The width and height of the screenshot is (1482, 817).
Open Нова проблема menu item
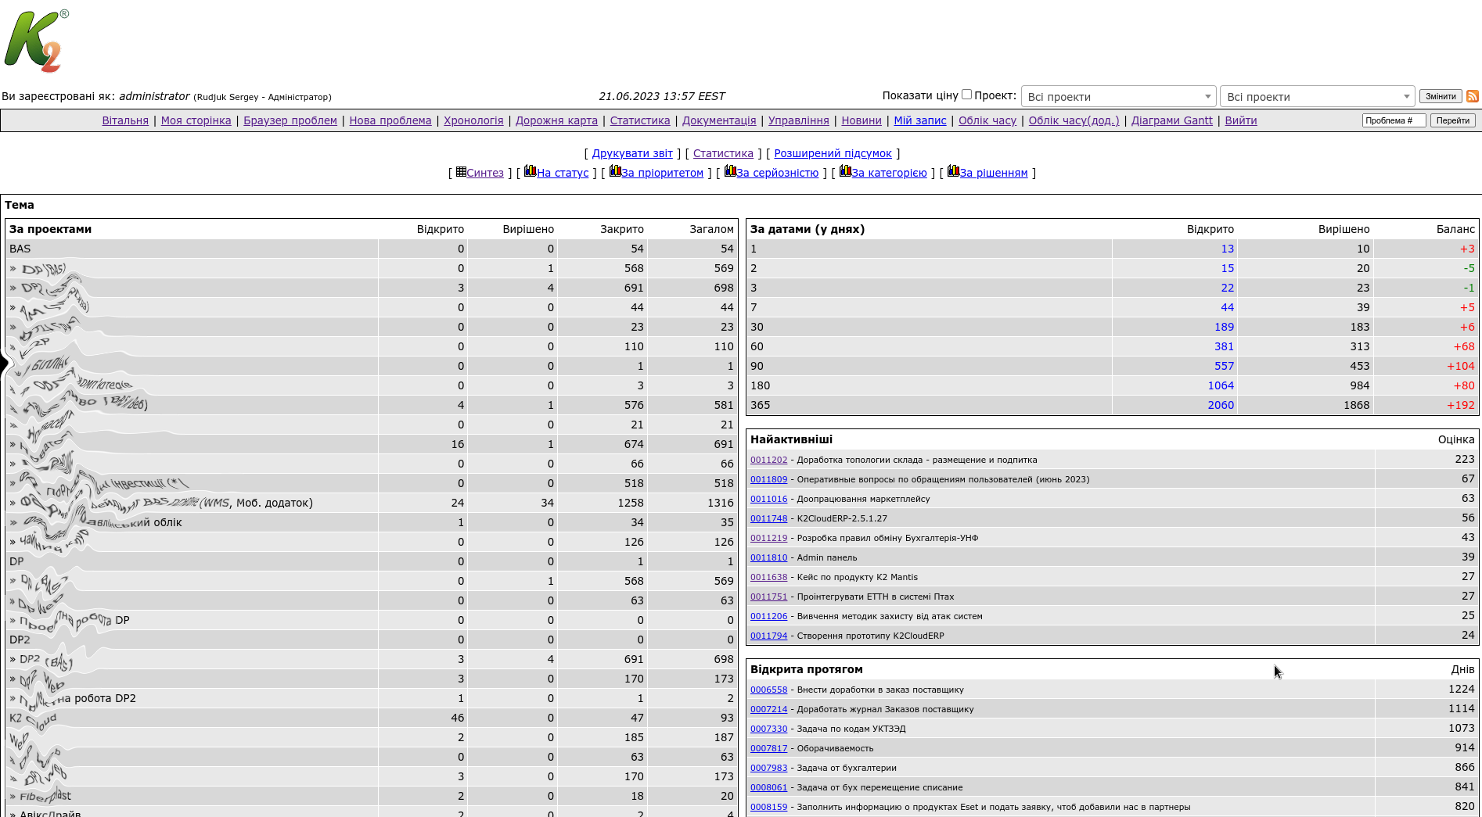(390, 120)
